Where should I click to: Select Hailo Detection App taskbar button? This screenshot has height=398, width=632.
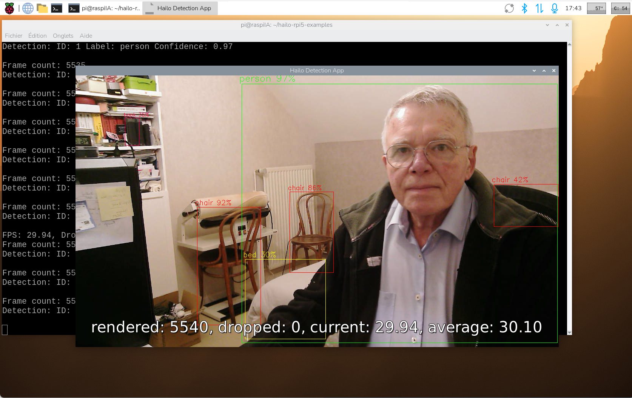pos(180,8)
